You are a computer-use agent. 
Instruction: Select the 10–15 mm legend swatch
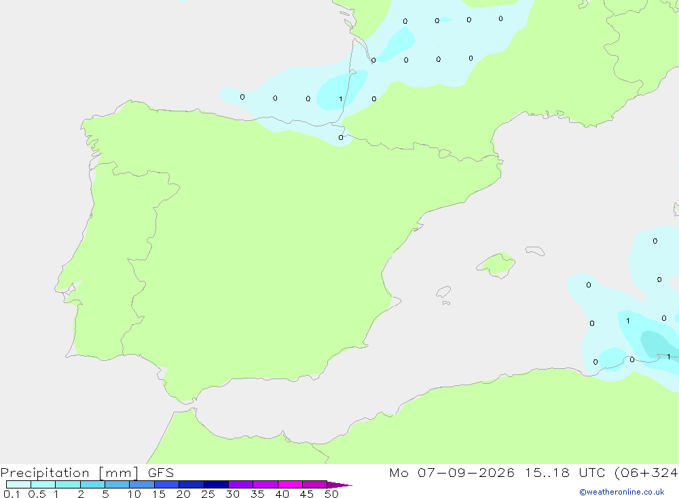point(142,484)
